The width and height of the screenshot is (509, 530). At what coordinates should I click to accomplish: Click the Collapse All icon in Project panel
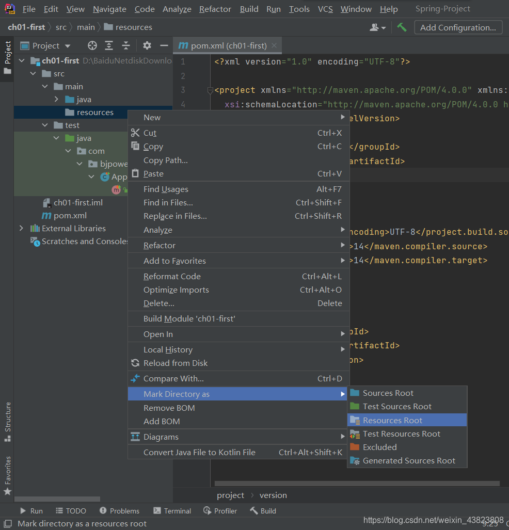(x=126, y=46)
